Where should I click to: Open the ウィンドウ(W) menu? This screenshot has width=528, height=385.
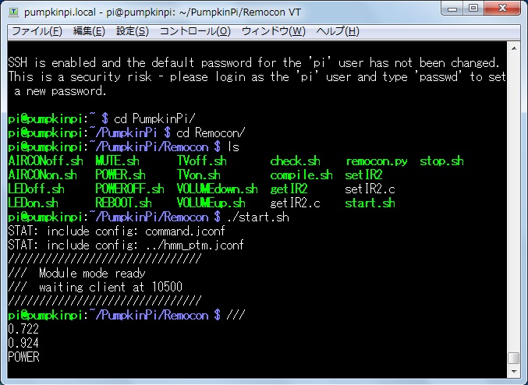[x=274, y=31]
